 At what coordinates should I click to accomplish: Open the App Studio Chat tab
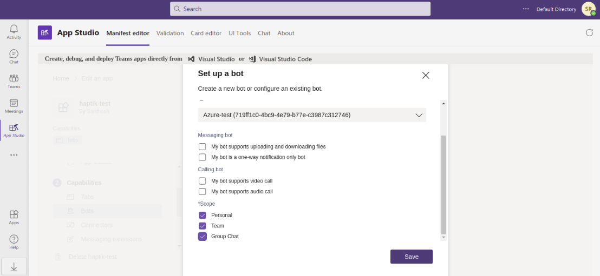click(264, 33)
